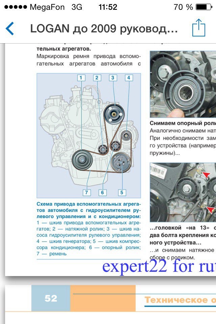216x324 pixels.
Task: Tap callout number 6 in the diagram
Action: coord(103,192)
